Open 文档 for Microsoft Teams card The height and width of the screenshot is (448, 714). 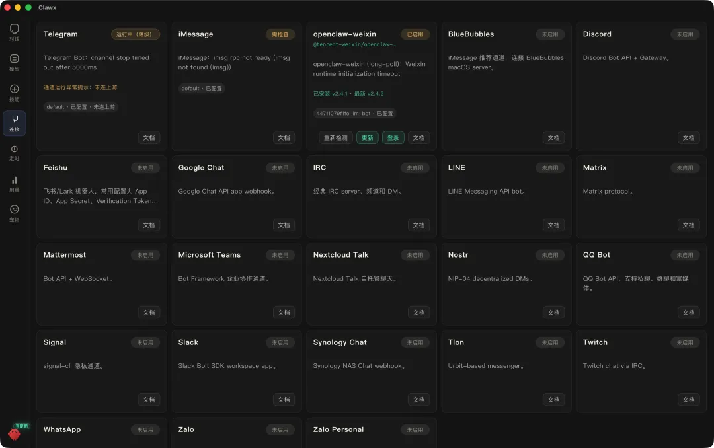click(284, 313)
